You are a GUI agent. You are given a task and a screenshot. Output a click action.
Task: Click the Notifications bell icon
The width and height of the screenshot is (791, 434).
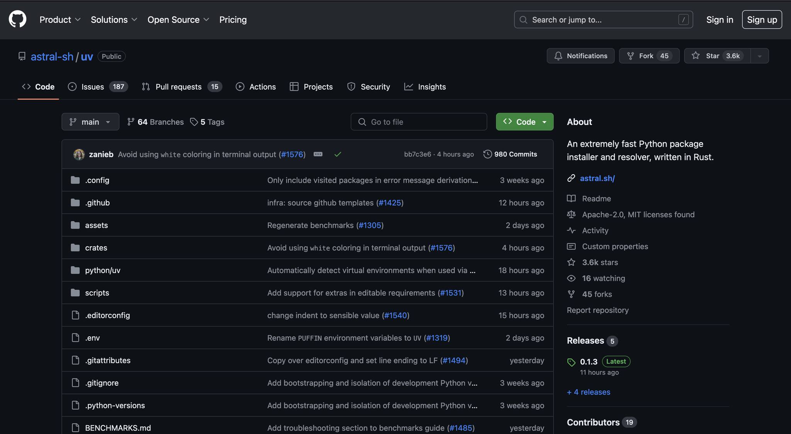point(558,56)
